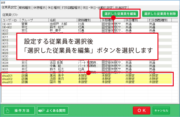Viewport: 180px width, 117px height.
Task: Switch to the 休日種別 tab
Action: (54, 8)
